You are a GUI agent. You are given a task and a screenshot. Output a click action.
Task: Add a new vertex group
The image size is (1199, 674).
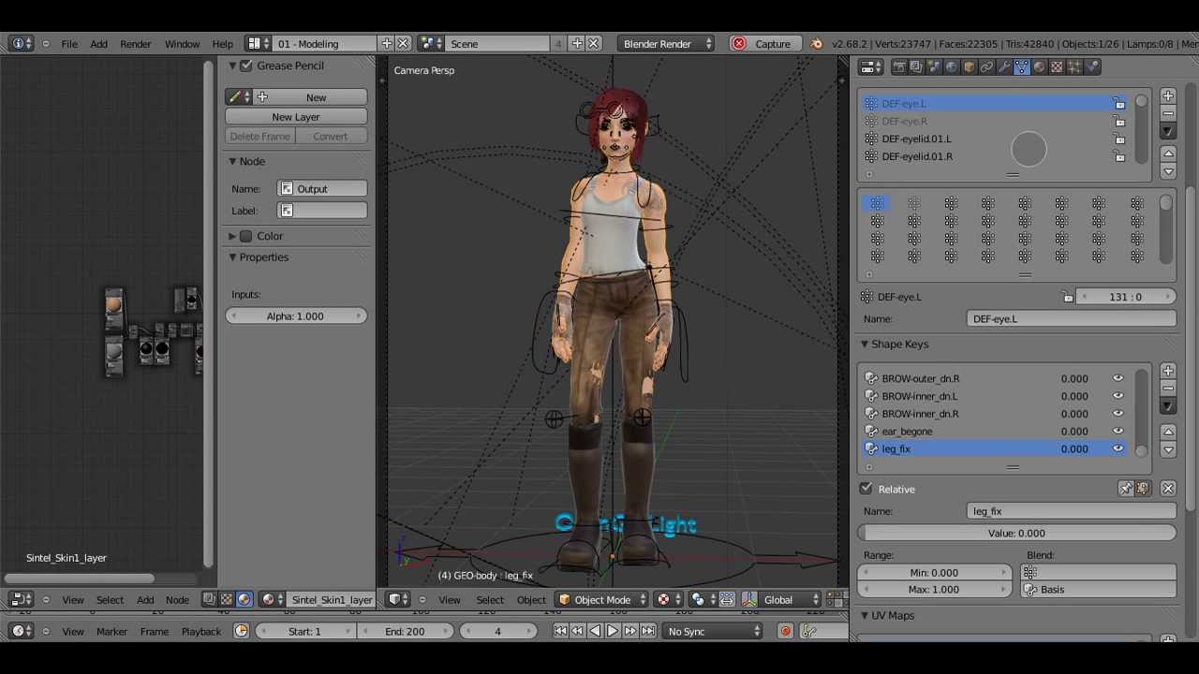pos(1168,95)
